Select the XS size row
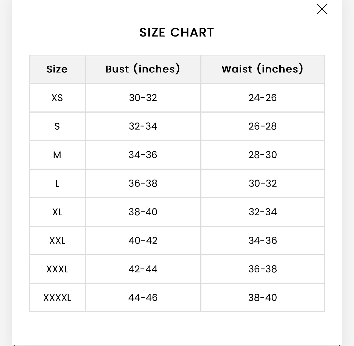354x346 pixels. point(57,97)
